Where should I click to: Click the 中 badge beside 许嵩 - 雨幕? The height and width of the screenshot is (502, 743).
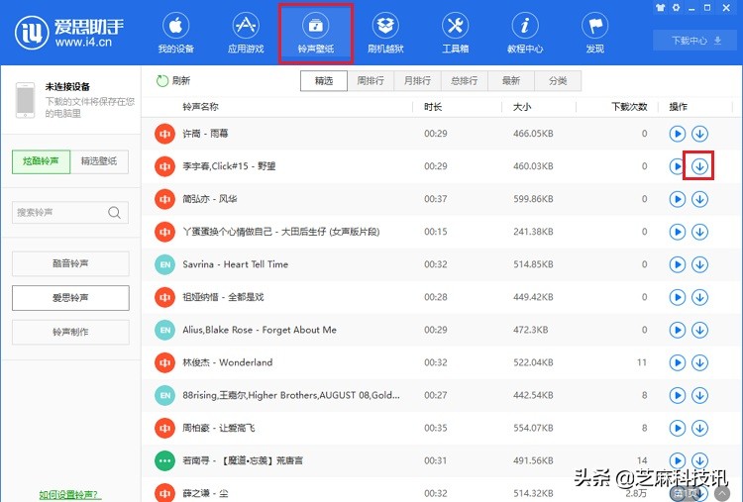tap(164, 134)
